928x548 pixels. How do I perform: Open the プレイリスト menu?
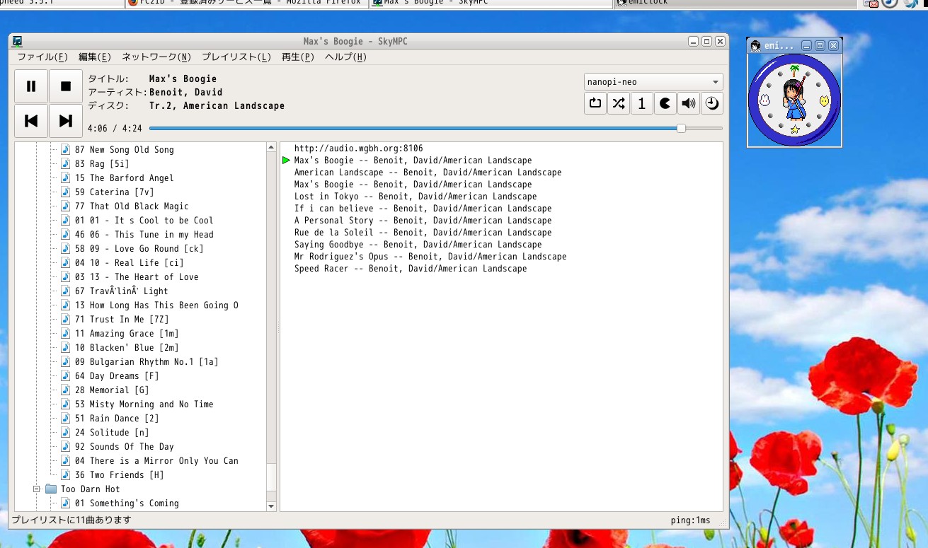pyautogui.click(x=236, y=57)
